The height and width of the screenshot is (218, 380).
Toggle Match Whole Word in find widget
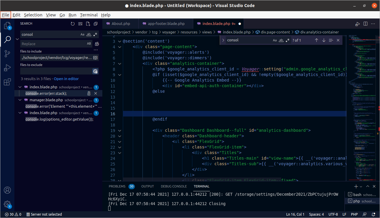click(281, 40)
